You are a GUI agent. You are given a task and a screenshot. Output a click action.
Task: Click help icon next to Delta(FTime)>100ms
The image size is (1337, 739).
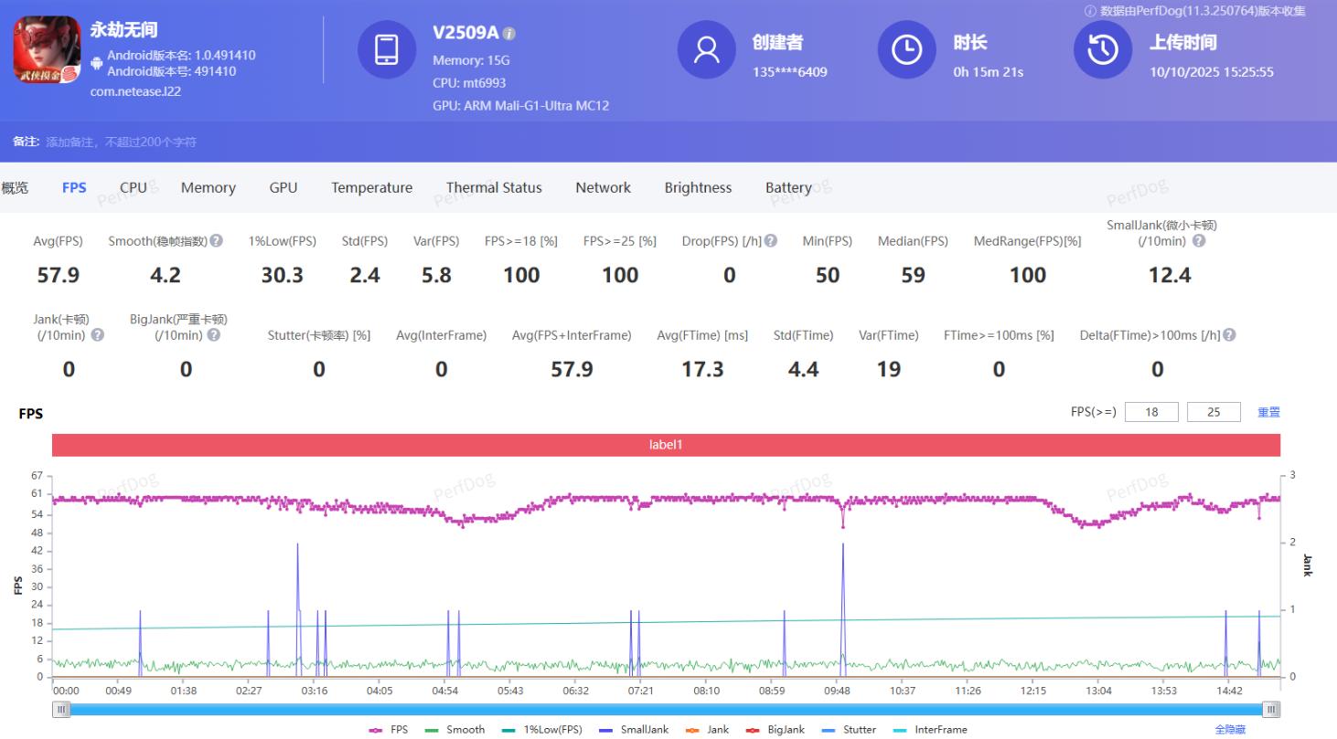pyautogui.click(x=1229, y=335)
